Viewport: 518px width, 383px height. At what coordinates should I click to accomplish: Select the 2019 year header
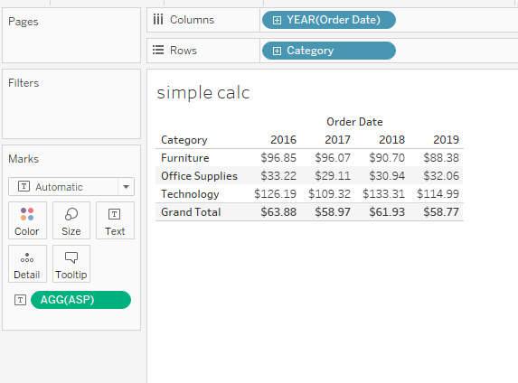[x=446, y=140]
